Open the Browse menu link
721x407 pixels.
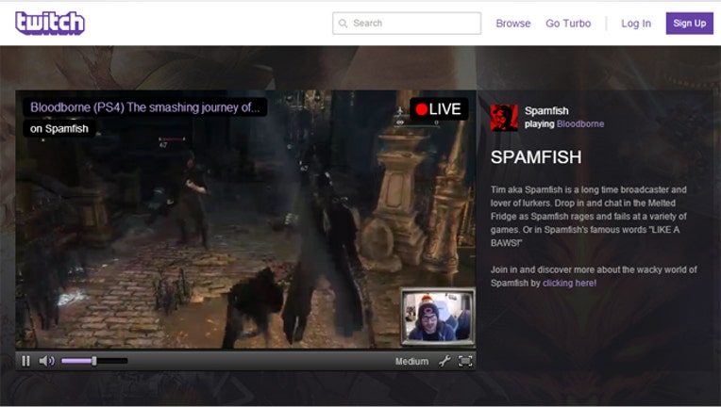point(512,24)
